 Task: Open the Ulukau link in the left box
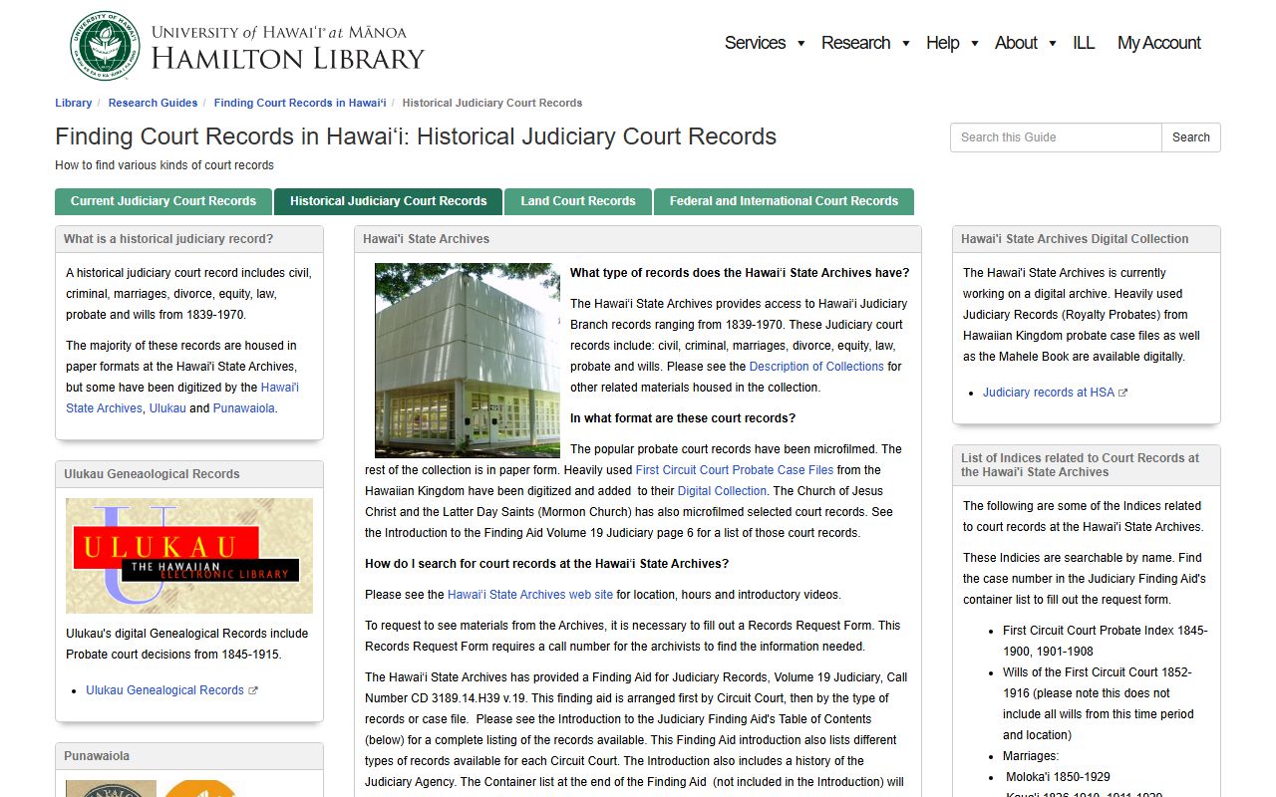pyautogui.click(x=167, y=408)
